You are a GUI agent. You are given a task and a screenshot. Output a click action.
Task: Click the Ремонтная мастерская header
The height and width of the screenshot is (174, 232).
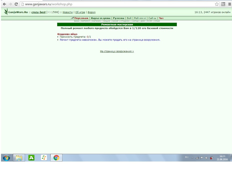click(x=117, y=24)
